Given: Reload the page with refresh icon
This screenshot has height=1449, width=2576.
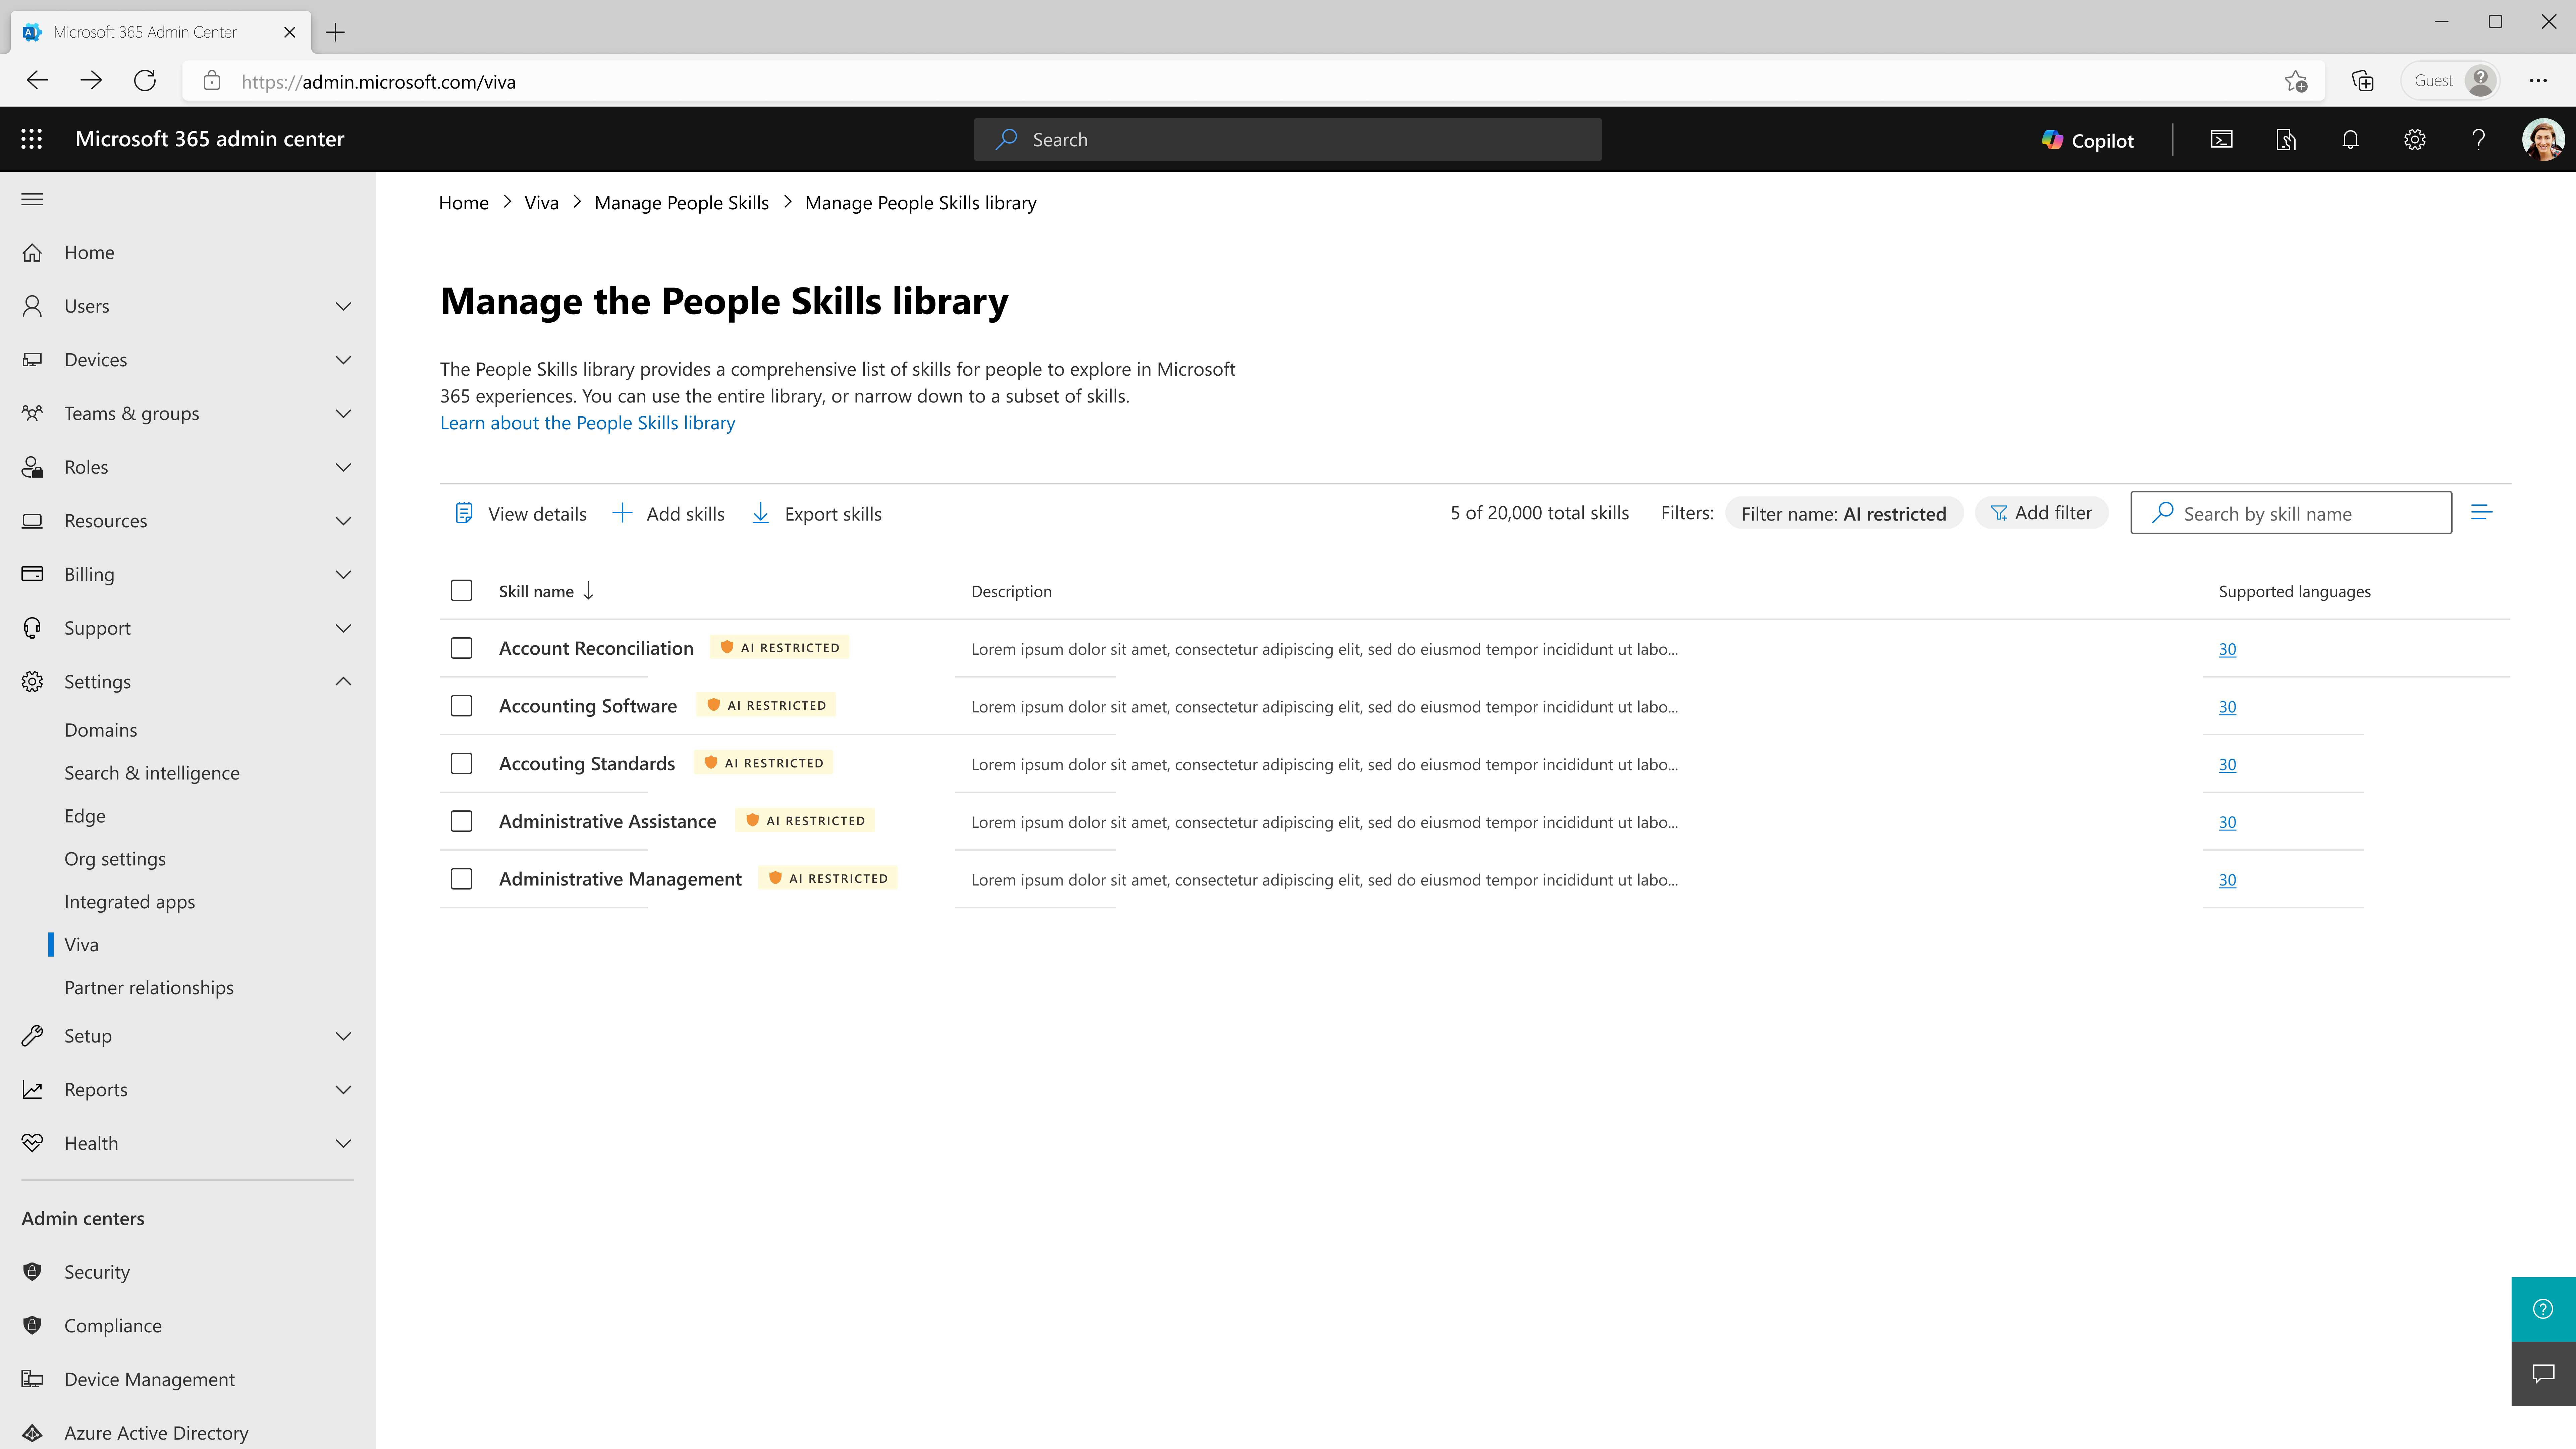Looking at the screenshot, I should click(x=145, y=81).
